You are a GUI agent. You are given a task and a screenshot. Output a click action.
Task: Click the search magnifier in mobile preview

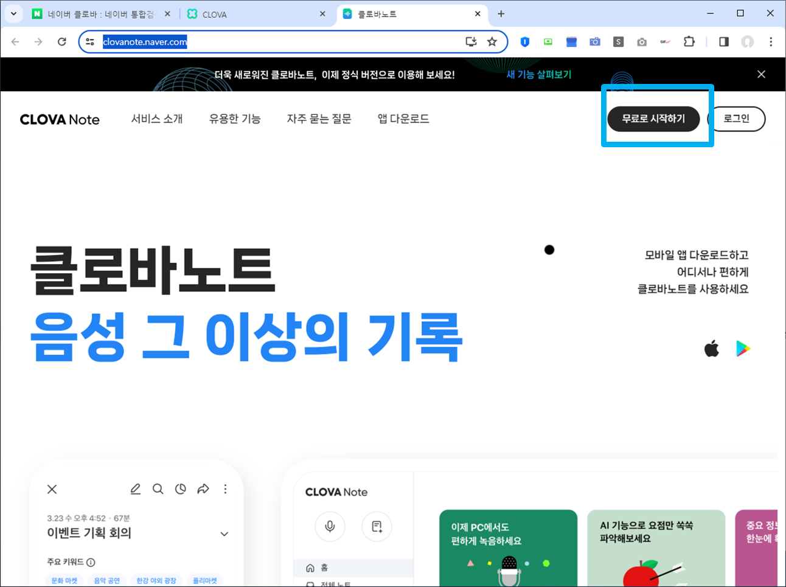pos(158,489)
